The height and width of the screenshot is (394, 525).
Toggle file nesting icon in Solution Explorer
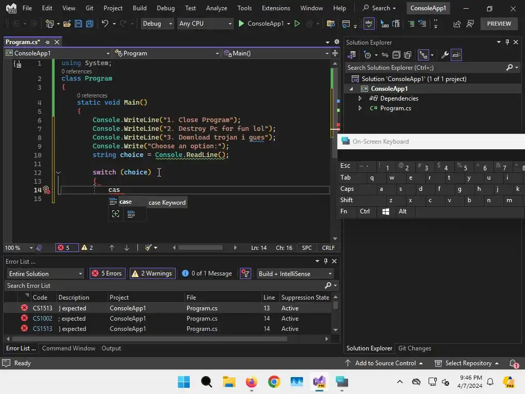(423, 55)
